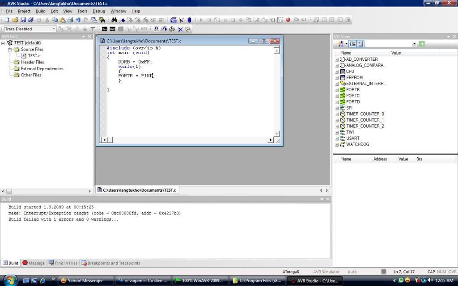Screen dimensions: 458x286
Task: Open the Build menu
Action: pos(40,11)
